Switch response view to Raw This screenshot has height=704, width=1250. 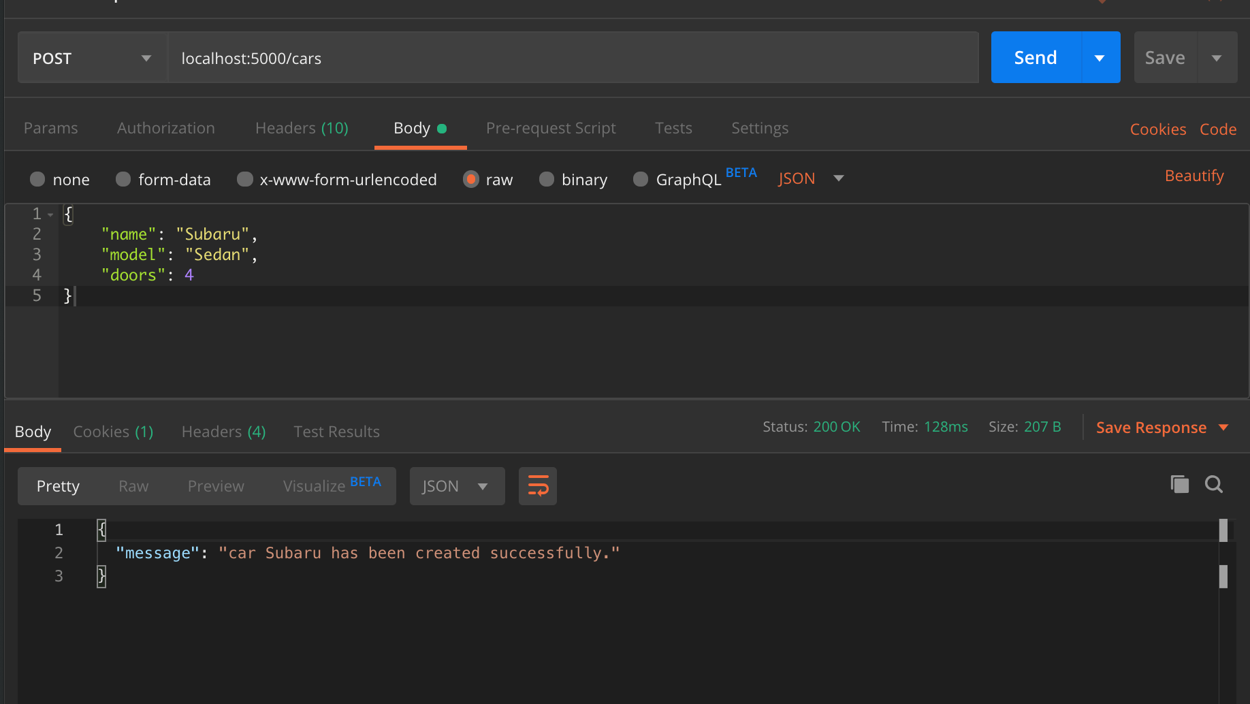(x=133, y=486)
